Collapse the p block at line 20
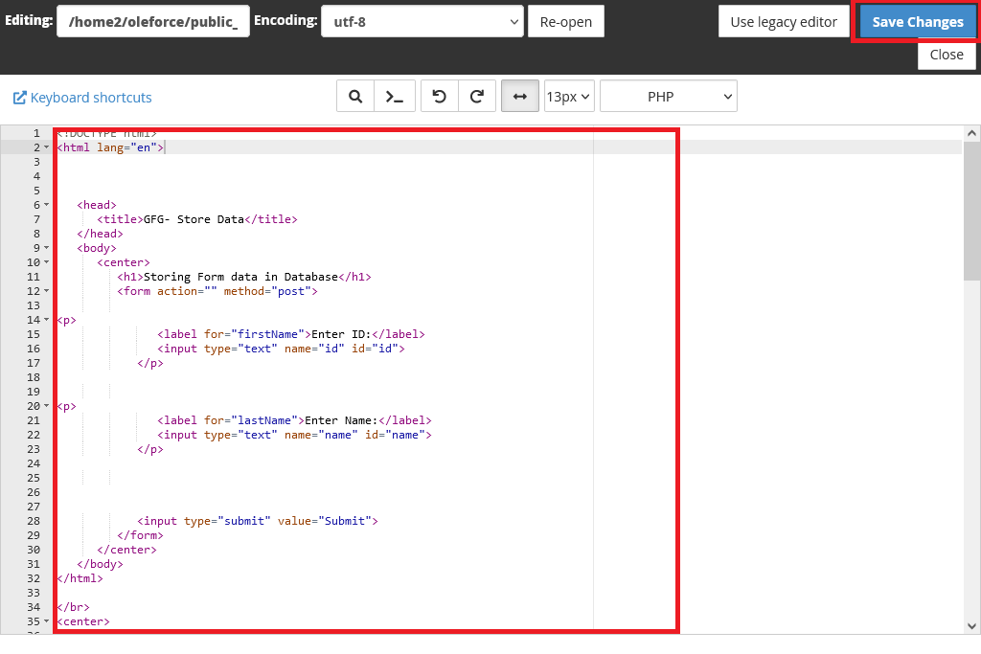This screenshot has width=981, height=654. point(46,406)
